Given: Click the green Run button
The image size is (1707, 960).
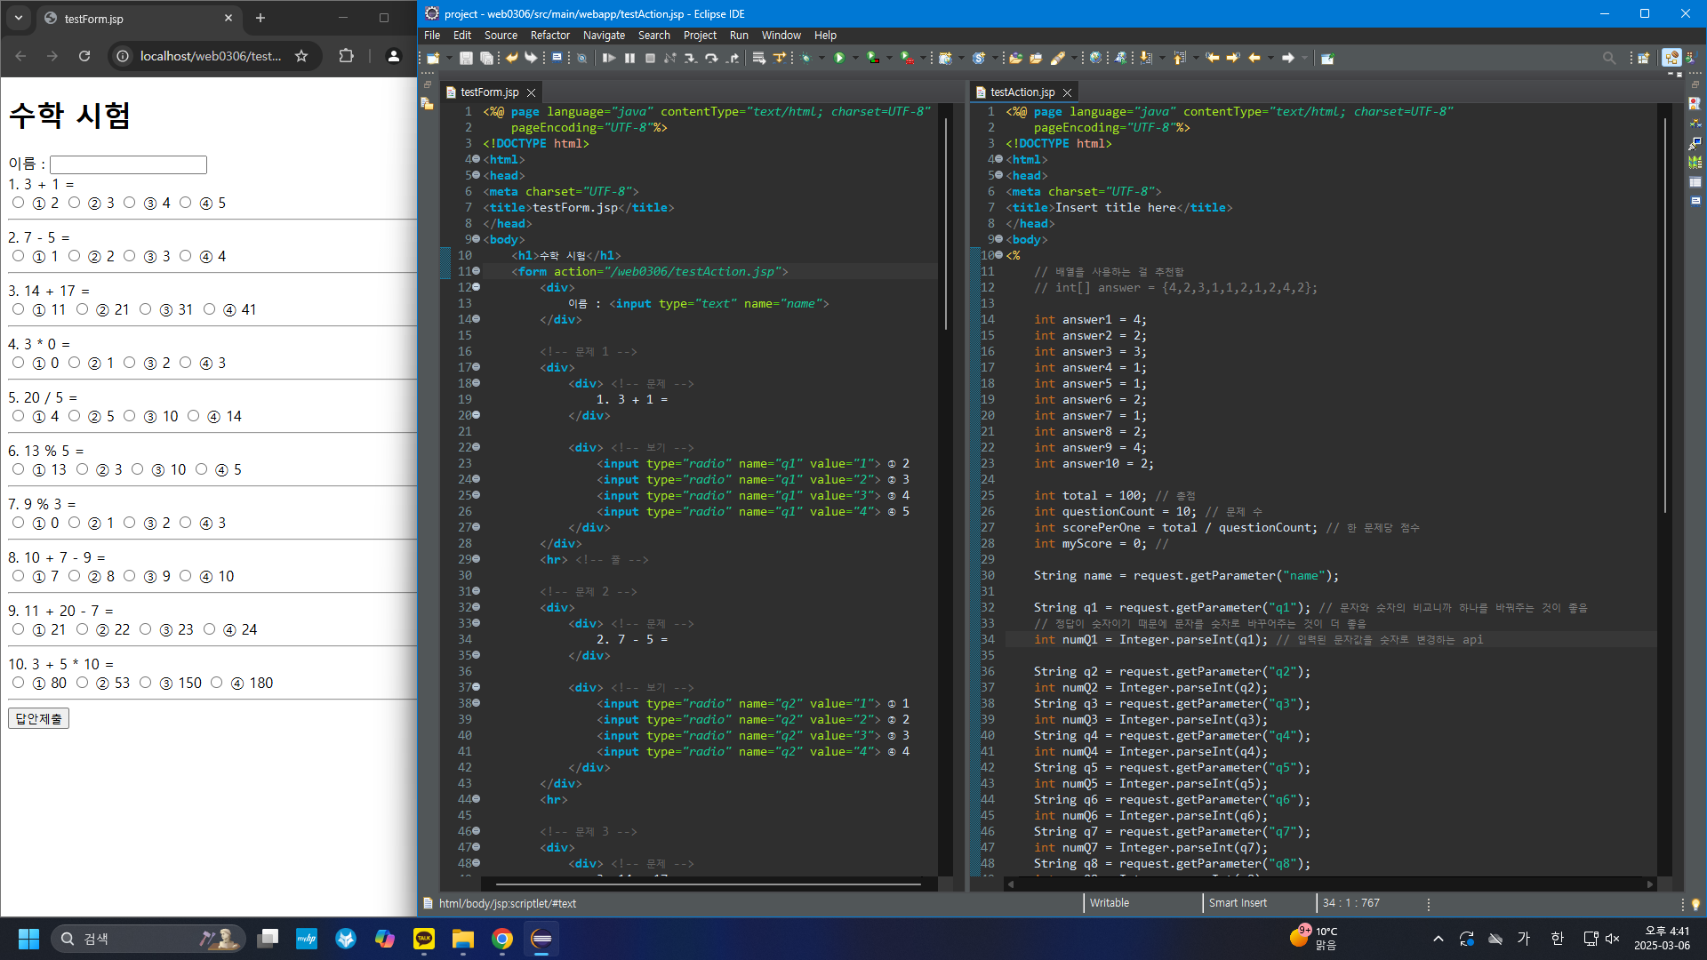Looking at the screenshot, I should click(838, 58).
